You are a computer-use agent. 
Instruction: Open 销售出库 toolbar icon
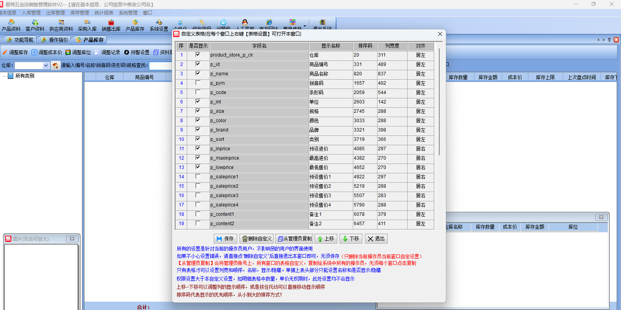(x=111, y=25)
